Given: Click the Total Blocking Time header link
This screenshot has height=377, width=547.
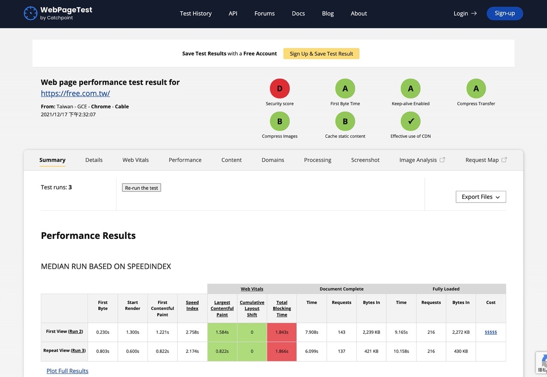Looking at the screenshot, I should click(x=282, y=309).
